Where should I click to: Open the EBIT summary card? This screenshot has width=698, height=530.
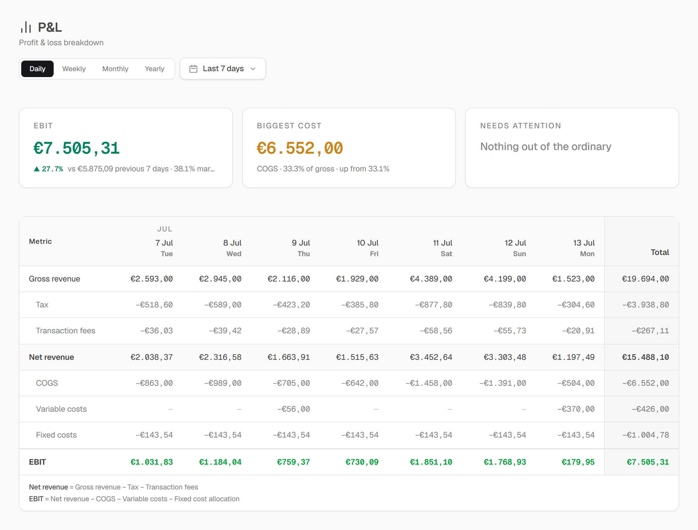(x=126, y=148)
